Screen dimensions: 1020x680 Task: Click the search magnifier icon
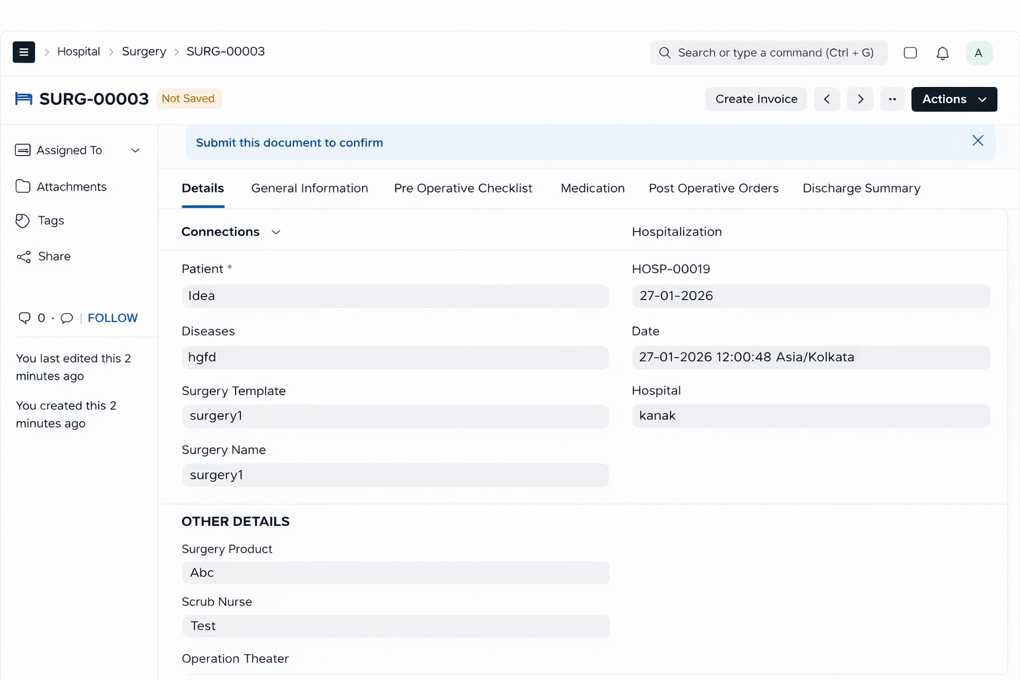(x=665, y=52)
